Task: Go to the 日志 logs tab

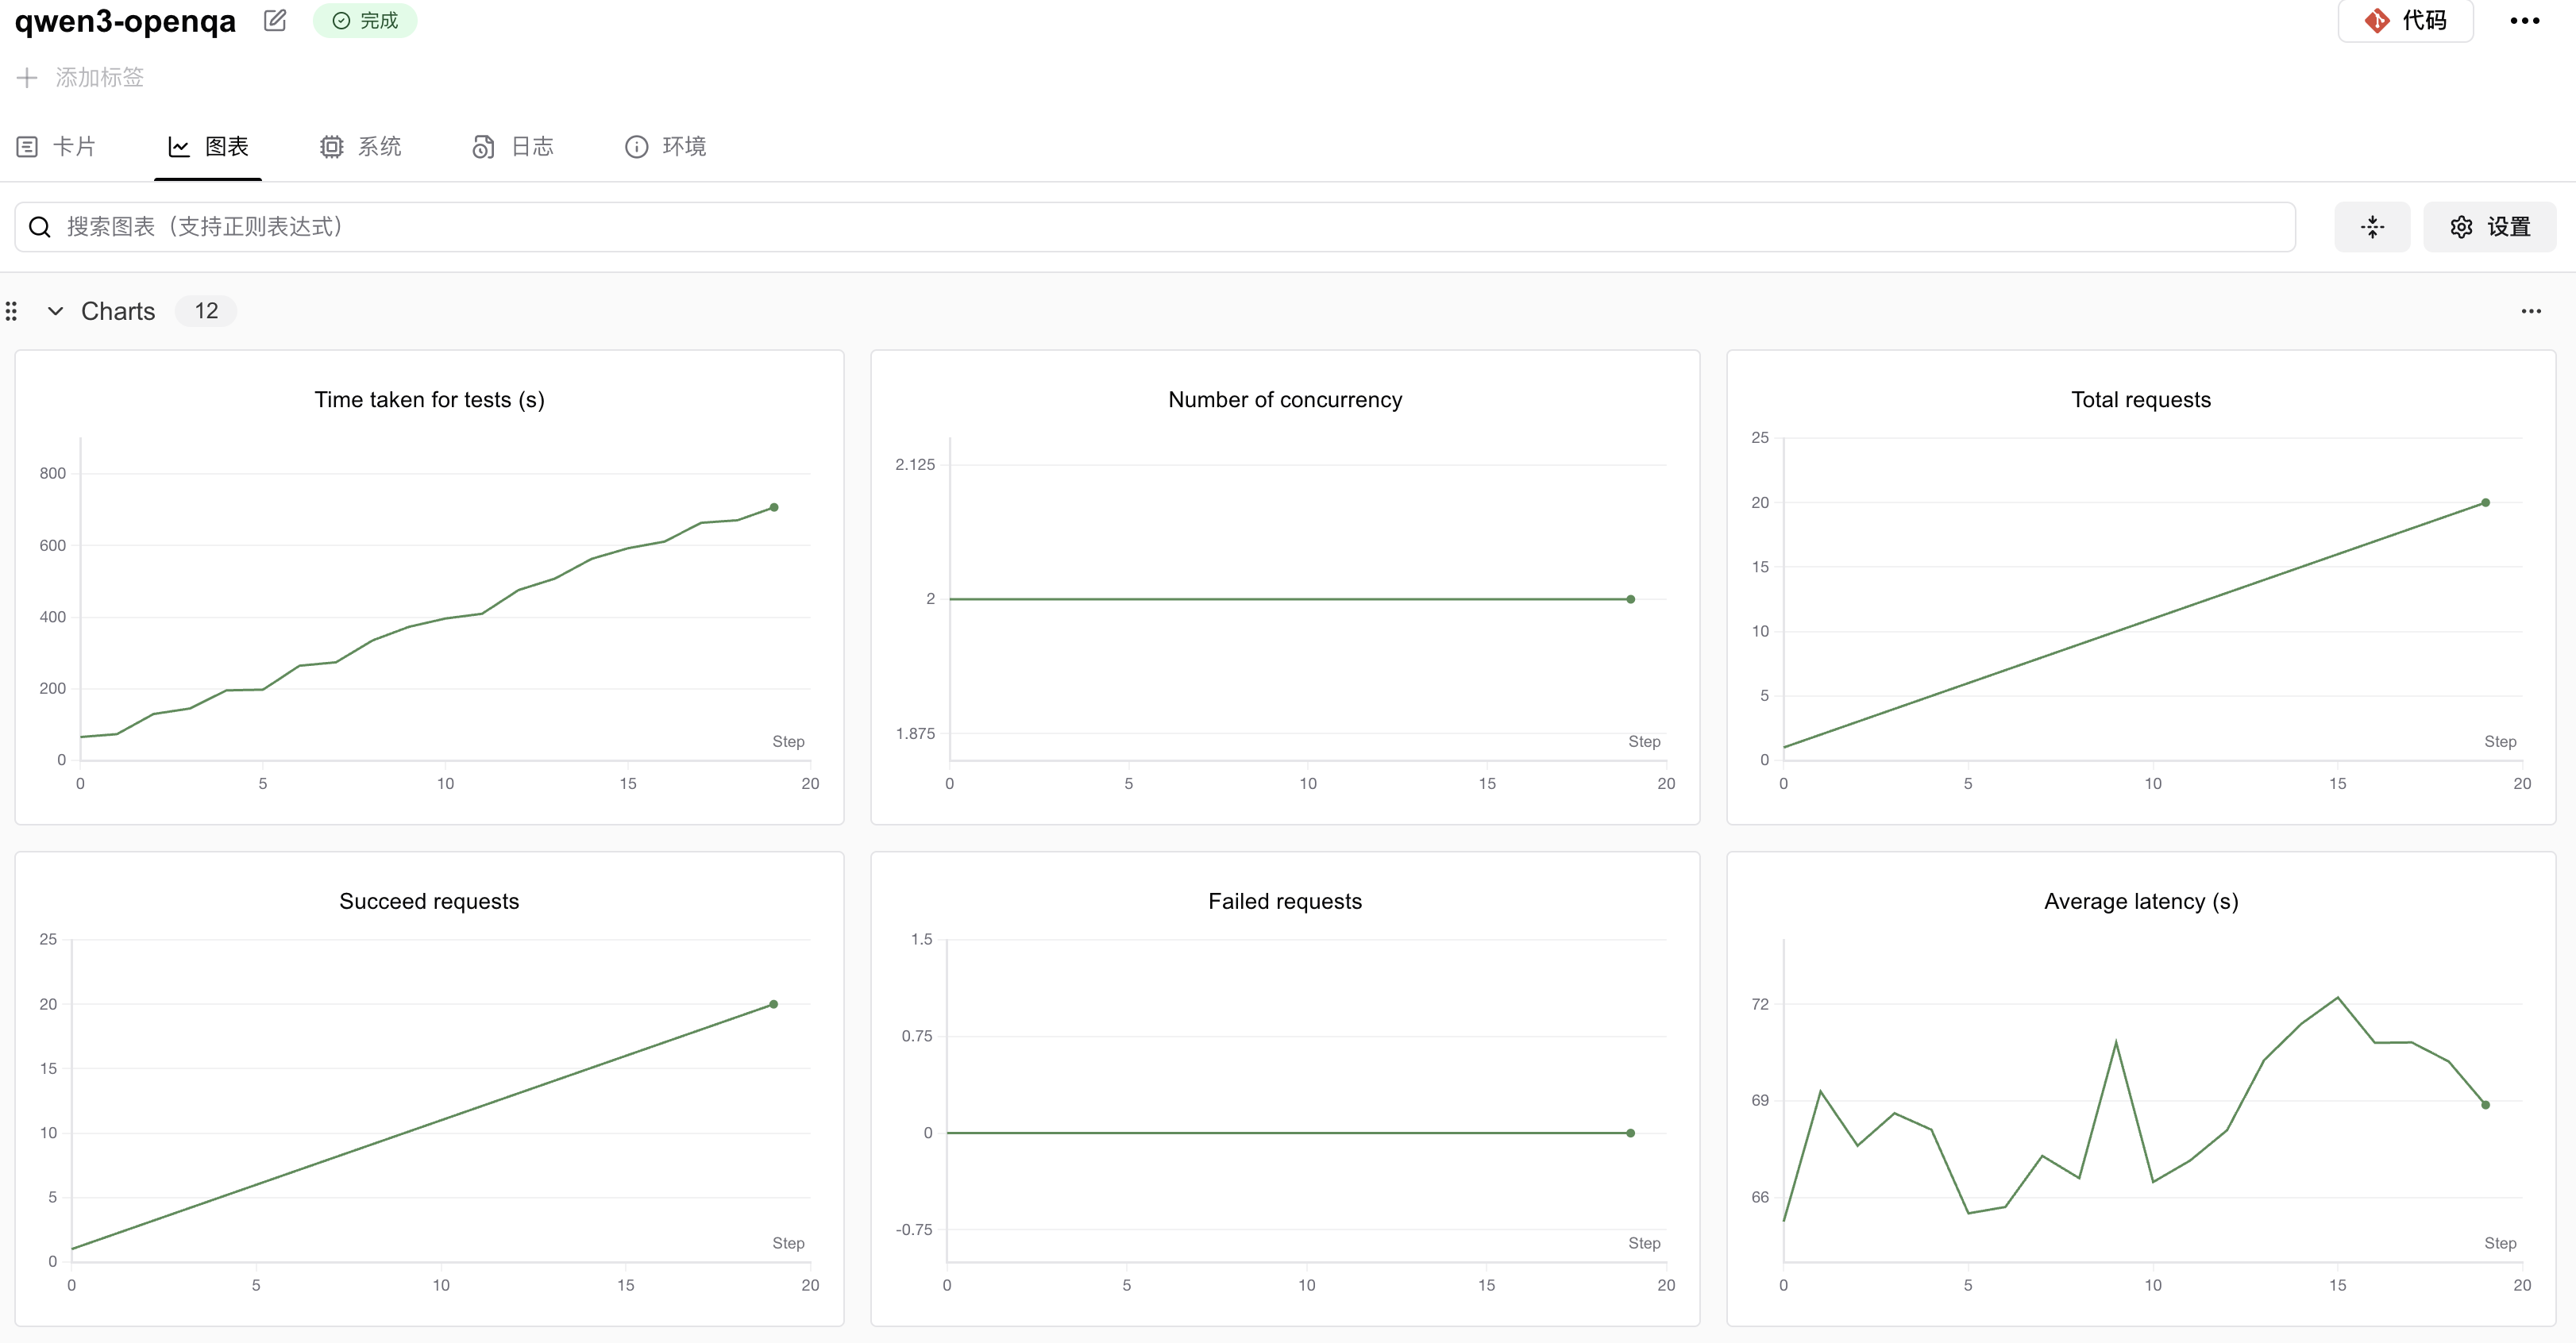Action: [513, 147]
